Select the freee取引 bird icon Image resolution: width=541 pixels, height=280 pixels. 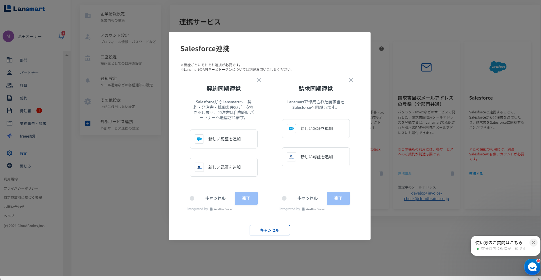10,136
